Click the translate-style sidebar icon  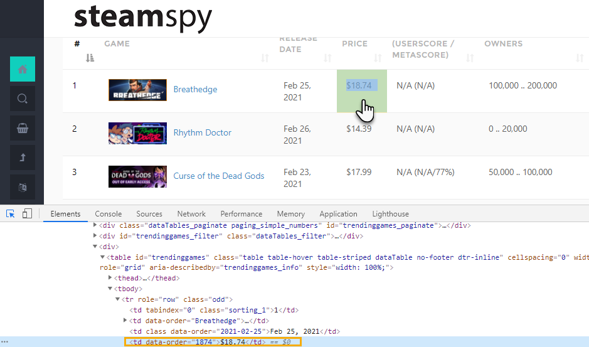(23, 187)
